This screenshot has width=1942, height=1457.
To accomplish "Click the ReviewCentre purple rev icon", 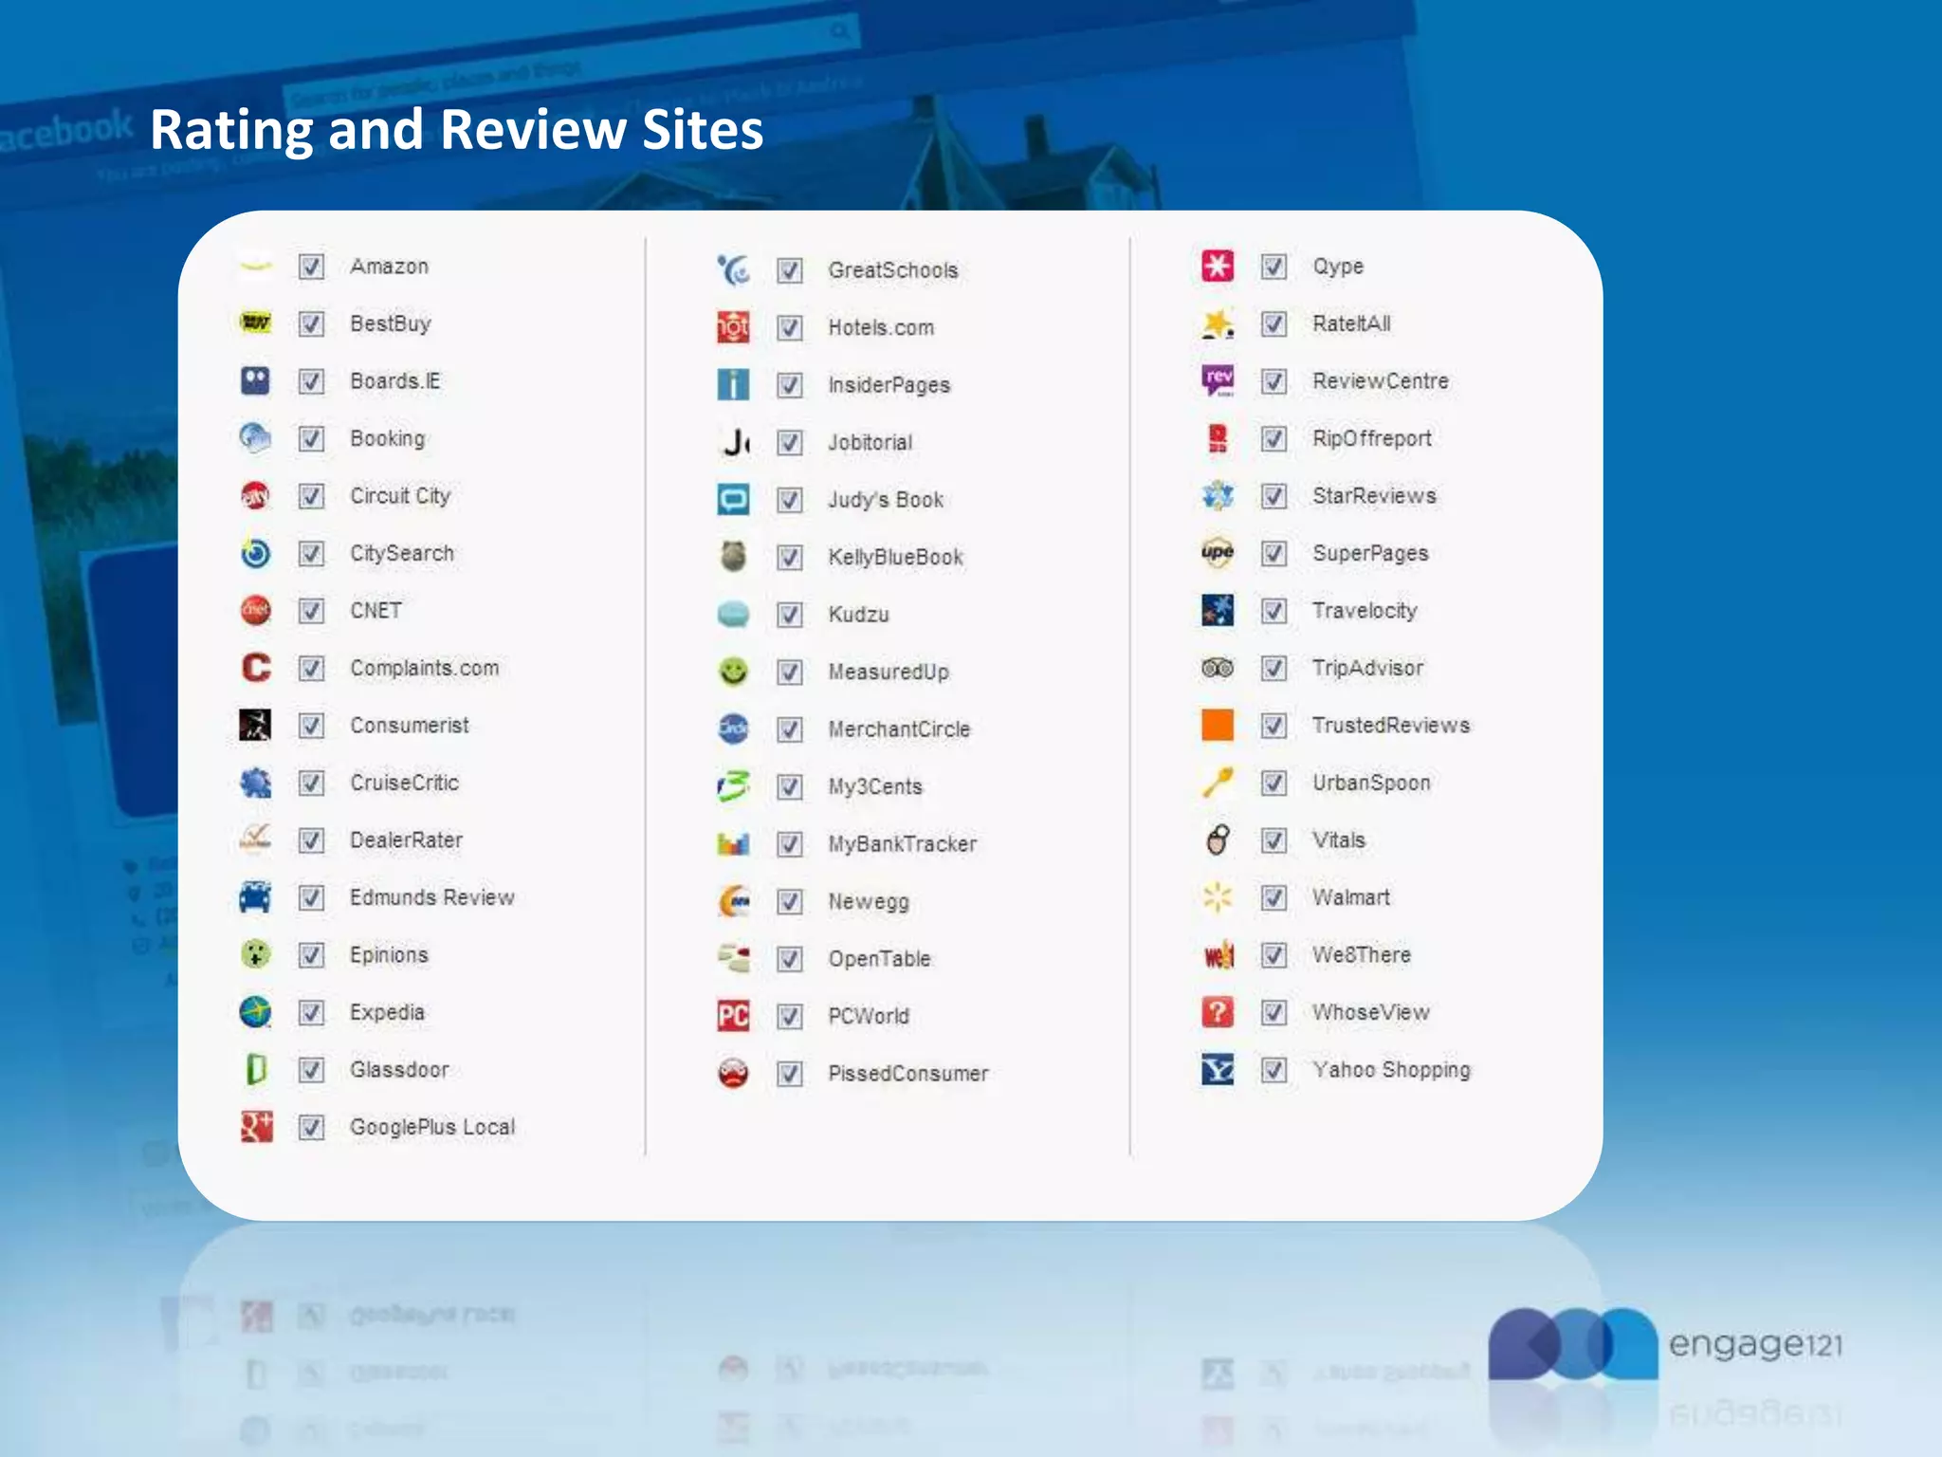I will pos(1218,380).
